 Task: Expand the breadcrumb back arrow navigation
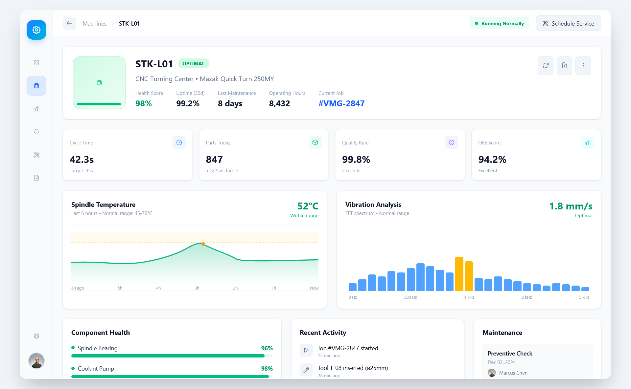coord(69,23)
